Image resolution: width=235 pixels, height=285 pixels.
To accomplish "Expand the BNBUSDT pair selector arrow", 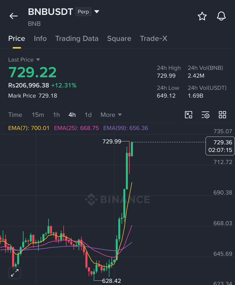I will click(96, 12).
